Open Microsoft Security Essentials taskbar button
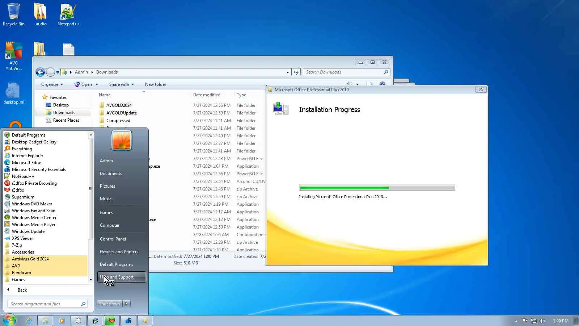579x326 pixels. [128, 321]
